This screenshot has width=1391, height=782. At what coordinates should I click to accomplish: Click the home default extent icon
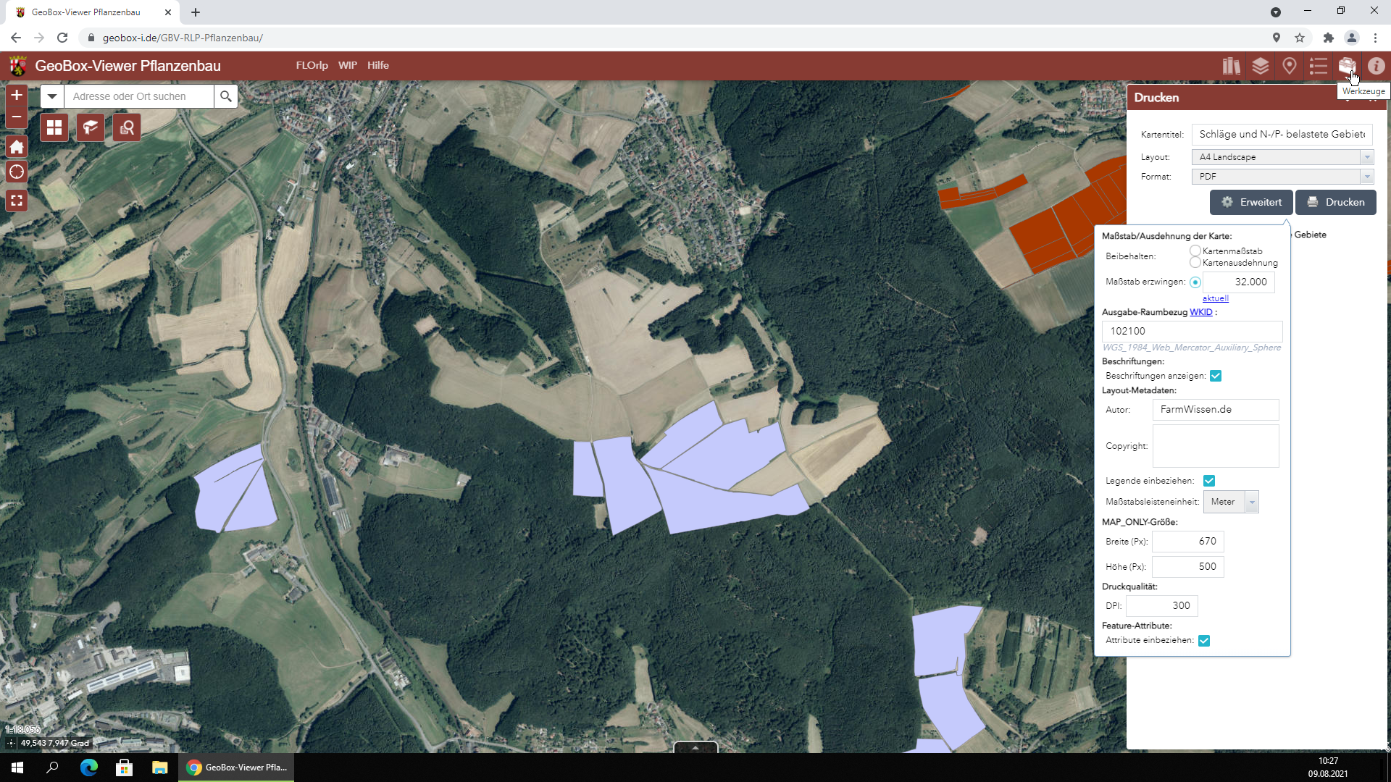17,147
